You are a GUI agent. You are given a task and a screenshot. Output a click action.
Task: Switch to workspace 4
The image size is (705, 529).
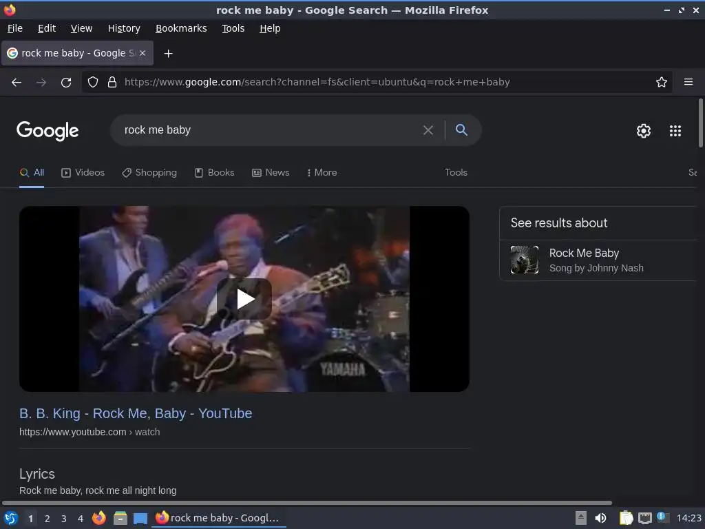pos(81,519)
